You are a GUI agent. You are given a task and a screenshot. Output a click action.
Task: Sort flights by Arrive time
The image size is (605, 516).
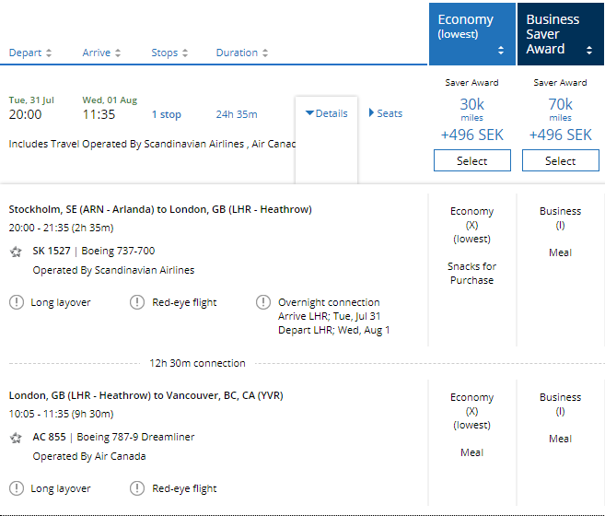pyautogui.click(x=102, y=53)
